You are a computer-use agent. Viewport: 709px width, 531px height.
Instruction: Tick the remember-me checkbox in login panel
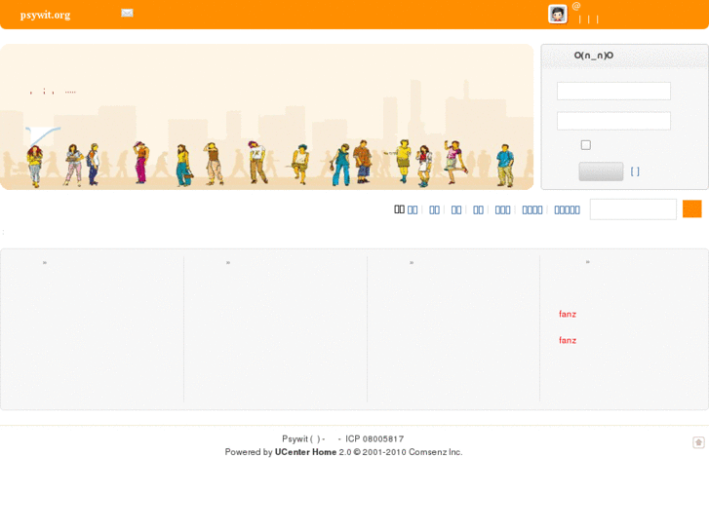tap(585, 145)
